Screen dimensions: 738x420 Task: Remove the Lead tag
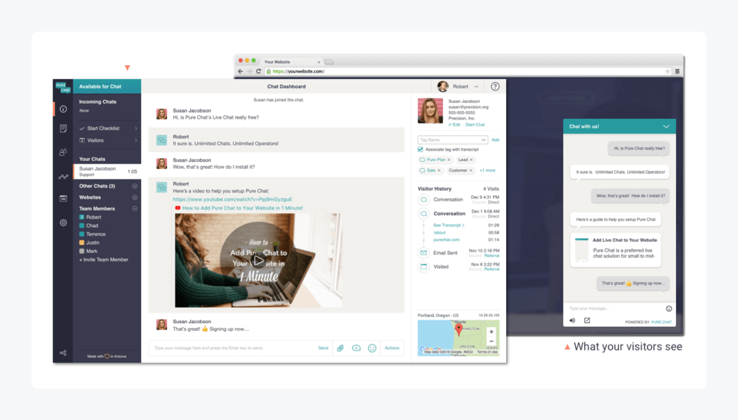(471, 160)
